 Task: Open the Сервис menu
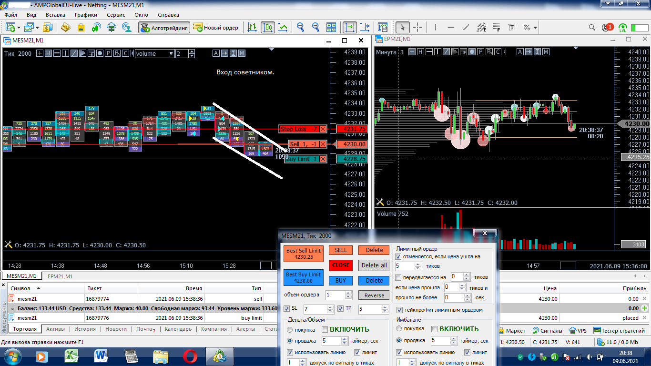click(116, 15)
